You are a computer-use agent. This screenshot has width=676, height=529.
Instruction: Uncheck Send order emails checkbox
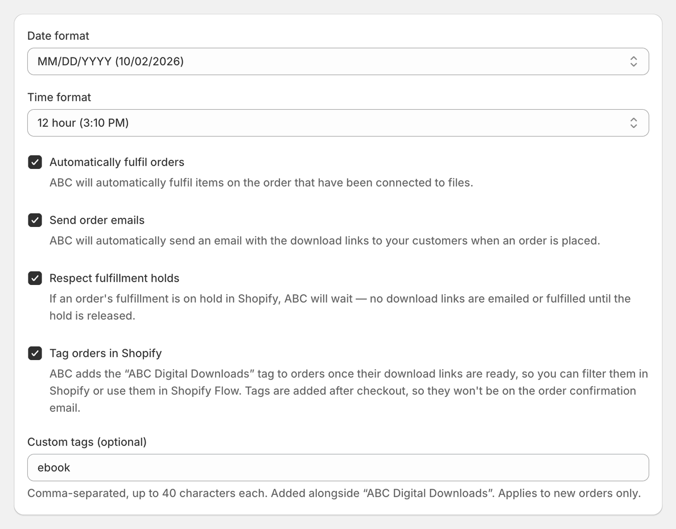[35, 220]
